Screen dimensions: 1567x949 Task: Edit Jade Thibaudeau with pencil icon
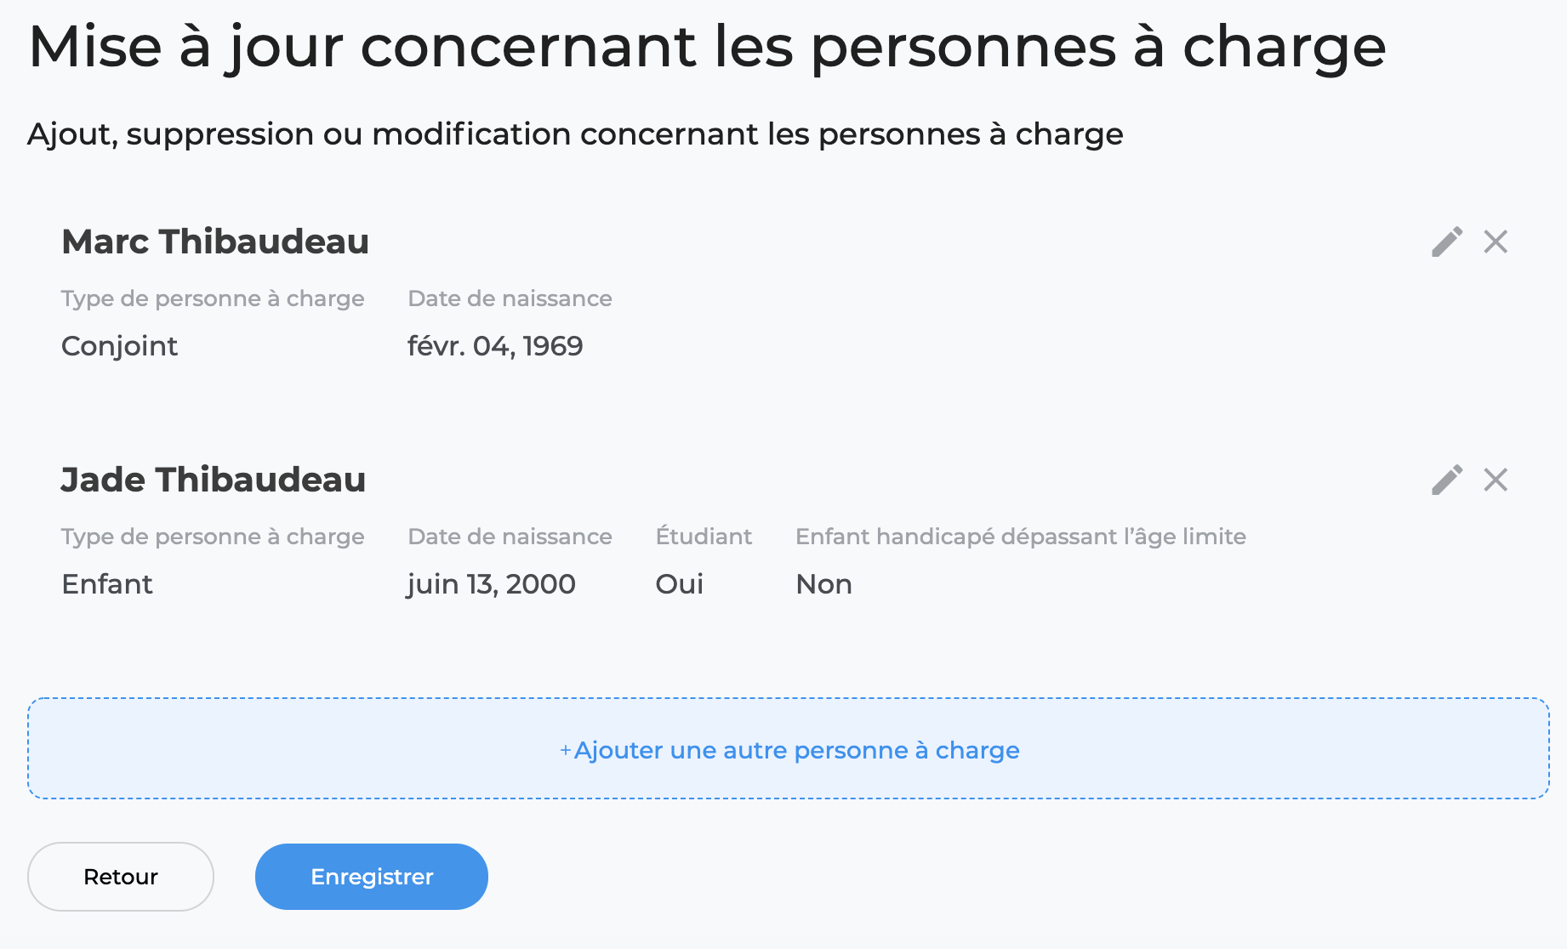tap(1446, 480)
